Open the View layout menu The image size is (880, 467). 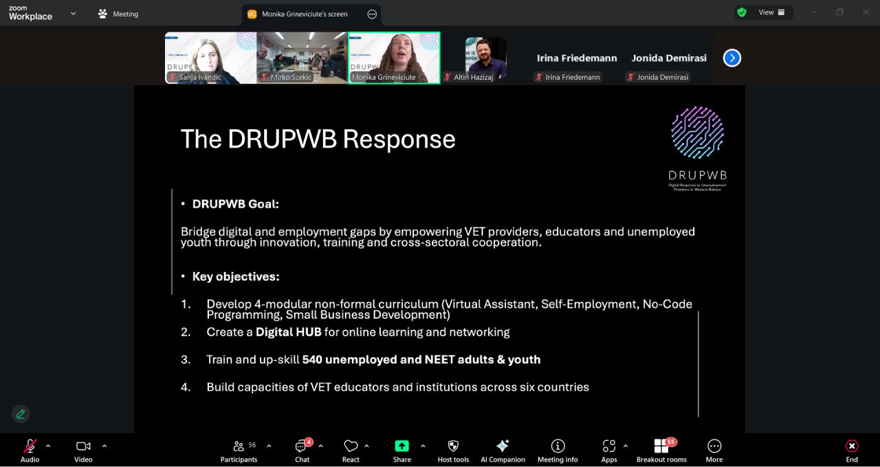pyautogui.click(x=765, y=12)
